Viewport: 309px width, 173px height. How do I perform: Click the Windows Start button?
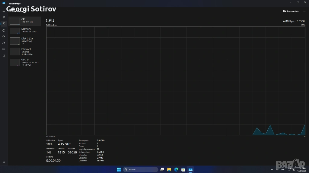119,169
